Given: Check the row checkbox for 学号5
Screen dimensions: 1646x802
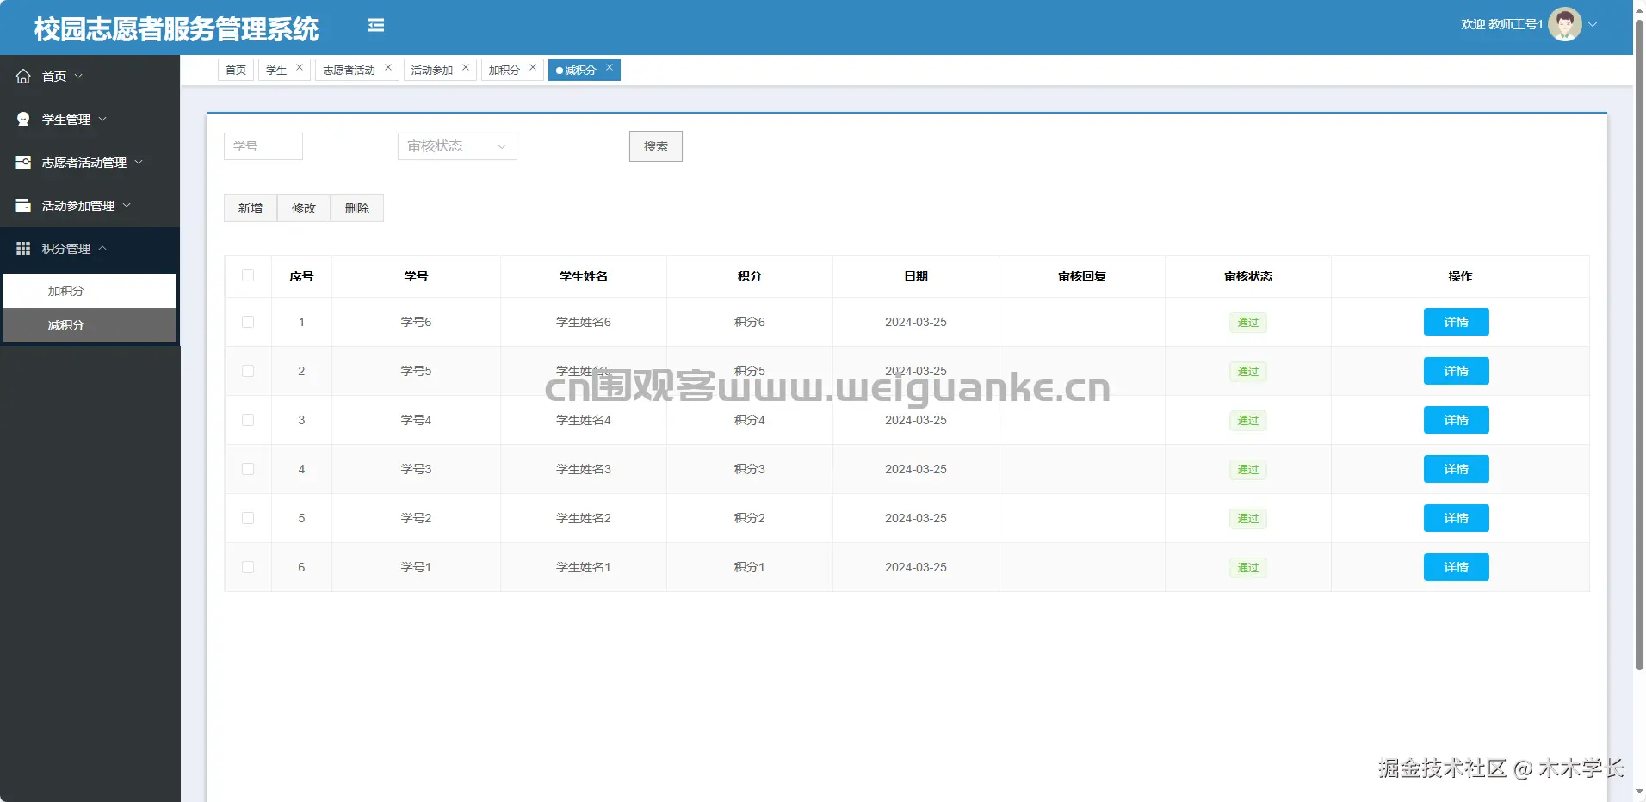Looking at the screenshot, I should pos(248,371).
